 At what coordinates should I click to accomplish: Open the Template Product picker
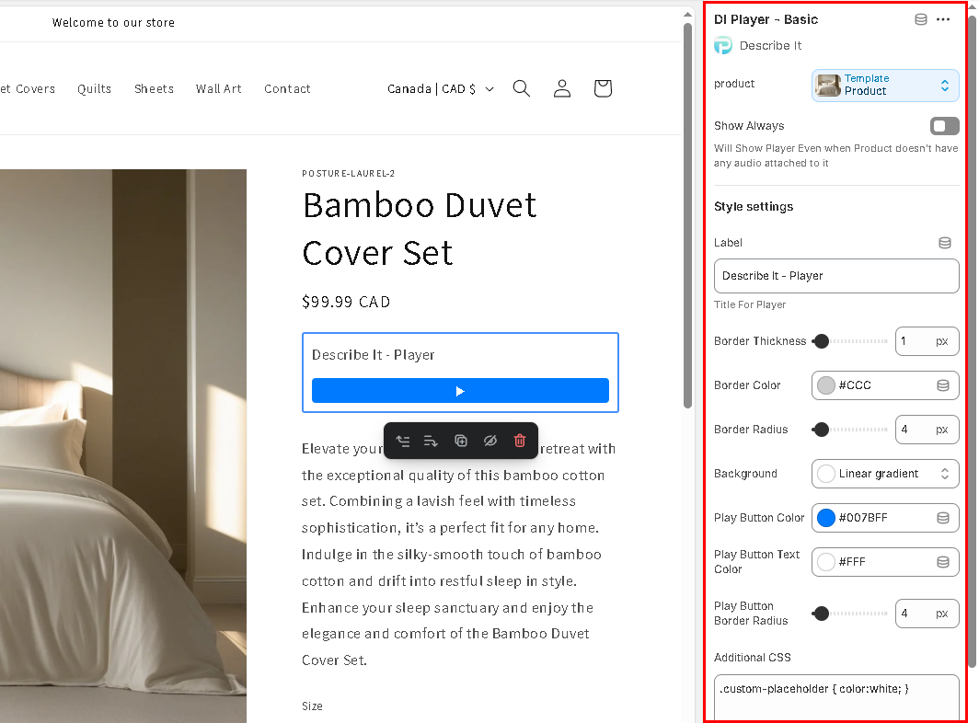[x=885, y=86]
